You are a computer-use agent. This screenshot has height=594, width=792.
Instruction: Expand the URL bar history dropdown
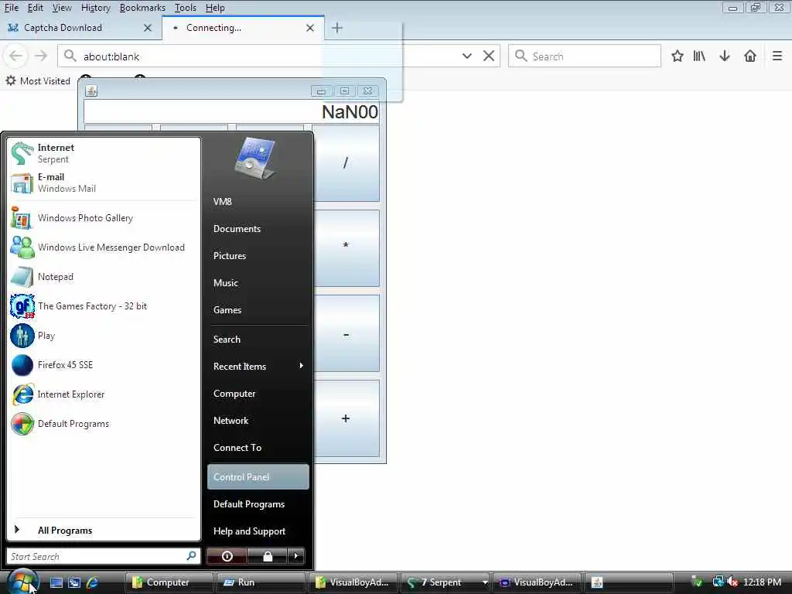tap(466, 56)
